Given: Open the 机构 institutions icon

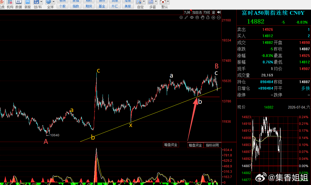Looking at the screenshot, I should [x=10, y=2].
